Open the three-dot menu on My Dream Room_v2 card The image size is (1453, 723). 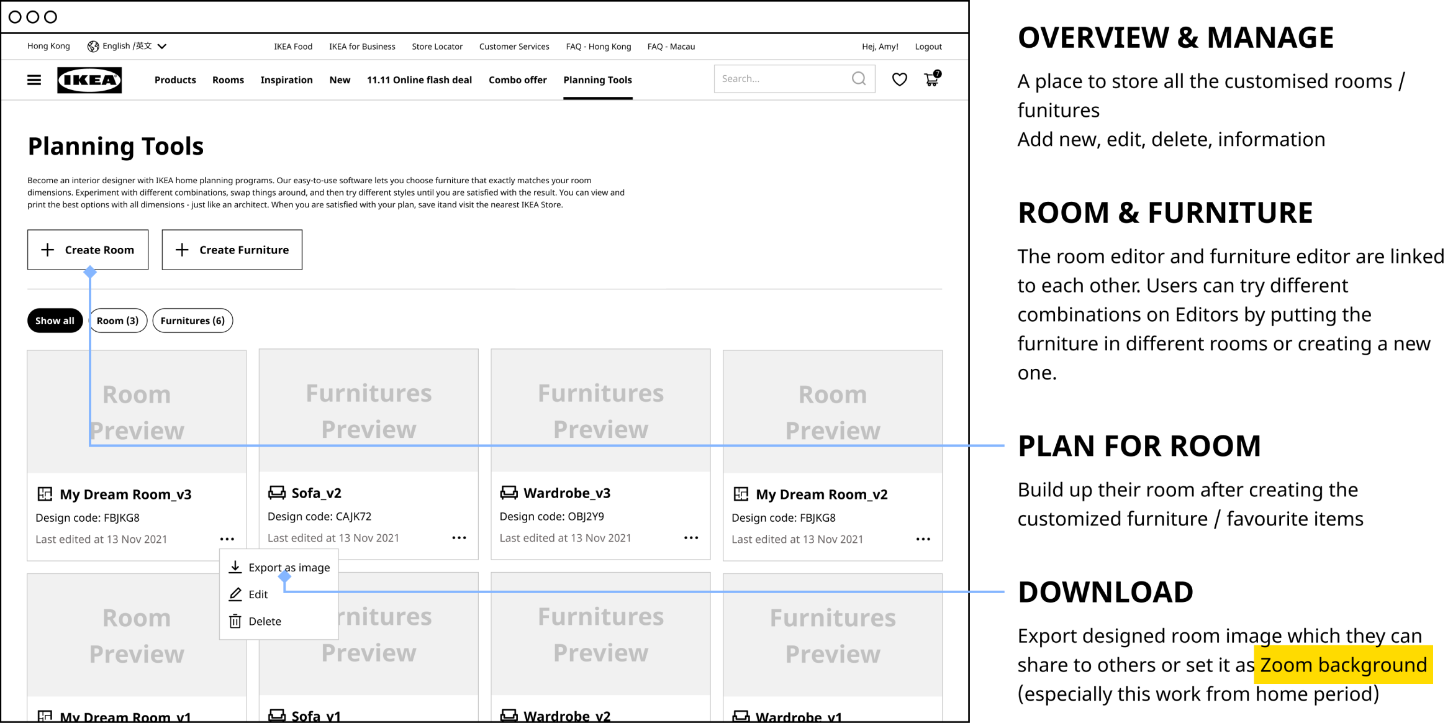pyautogui.click(x=923, y=539)
